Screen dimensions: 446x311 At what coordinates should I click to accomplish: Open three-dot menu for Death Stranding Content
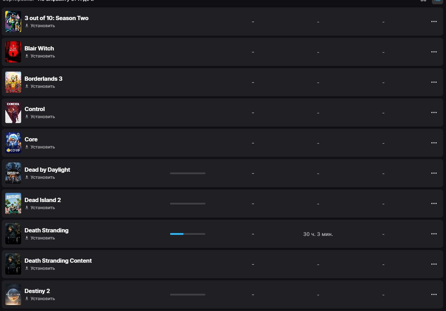pyautogui.click(x=434, y=264)
